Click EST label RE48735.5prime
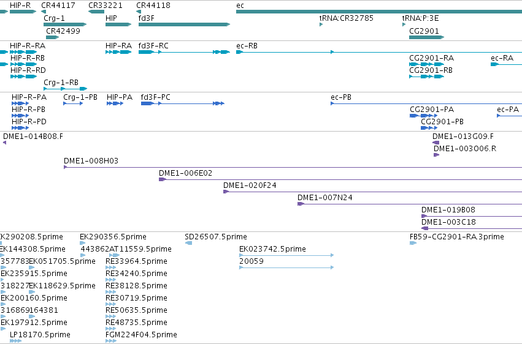This screenshot has height=344, width=522. pos(136,323)
